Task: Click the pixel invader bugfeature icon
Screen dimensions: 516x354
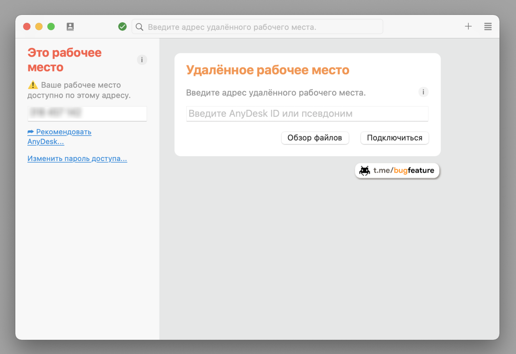Action: point(365,170)
